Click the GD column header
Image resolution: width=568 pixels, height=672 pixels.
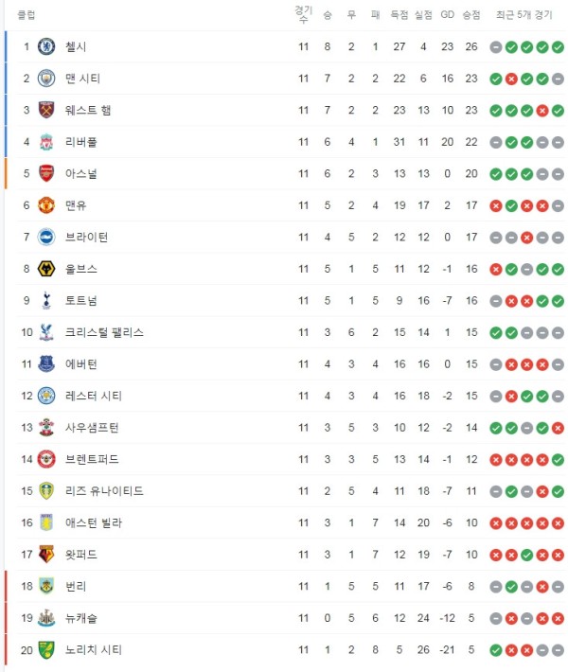click(447, 14)
